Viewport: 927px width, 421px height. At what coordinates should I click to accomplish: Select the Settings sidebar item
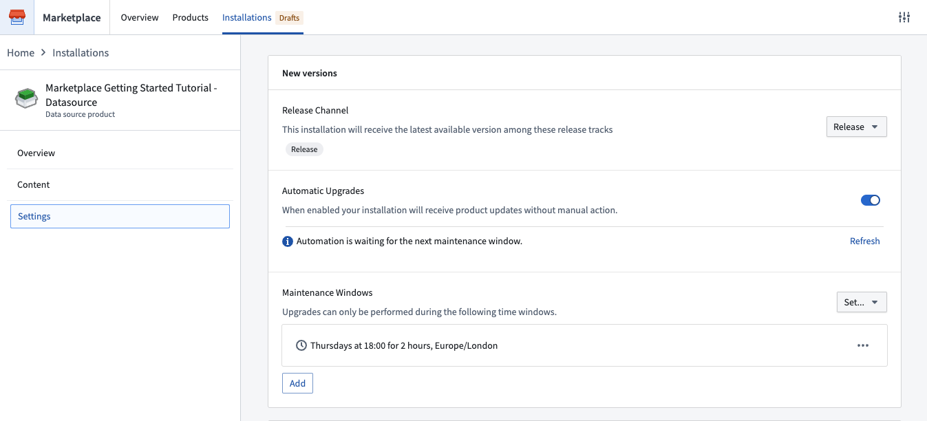click(120, 216)
